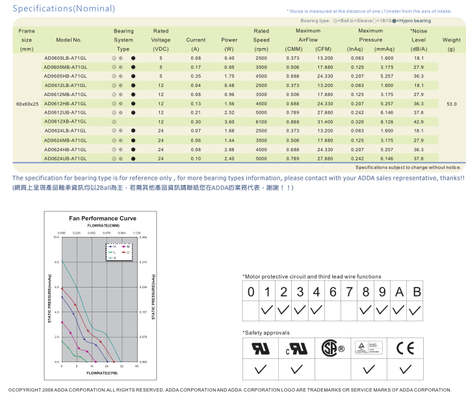Image resolution: width=466 pixels, height=394 pixels.
Task: Click the 31.400 CFM airflow value
Action: tap(325, 122)
